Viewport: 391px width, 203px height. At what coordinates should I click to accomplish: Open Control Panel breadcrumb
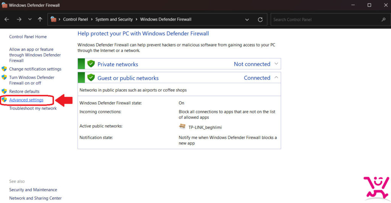(75, 19)
